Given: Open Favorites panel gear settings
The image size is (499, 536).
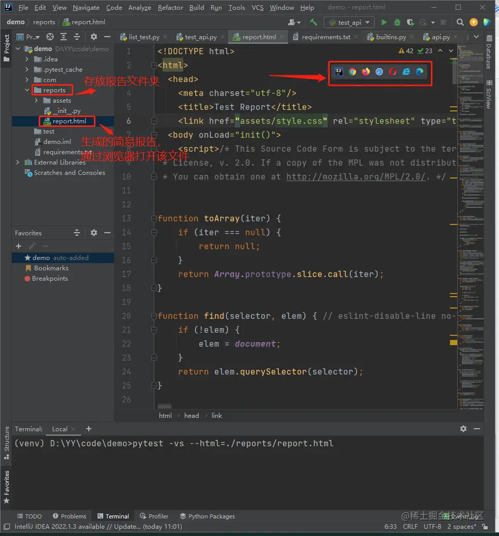Looking at the screenshot, I should tap(94, 233).
